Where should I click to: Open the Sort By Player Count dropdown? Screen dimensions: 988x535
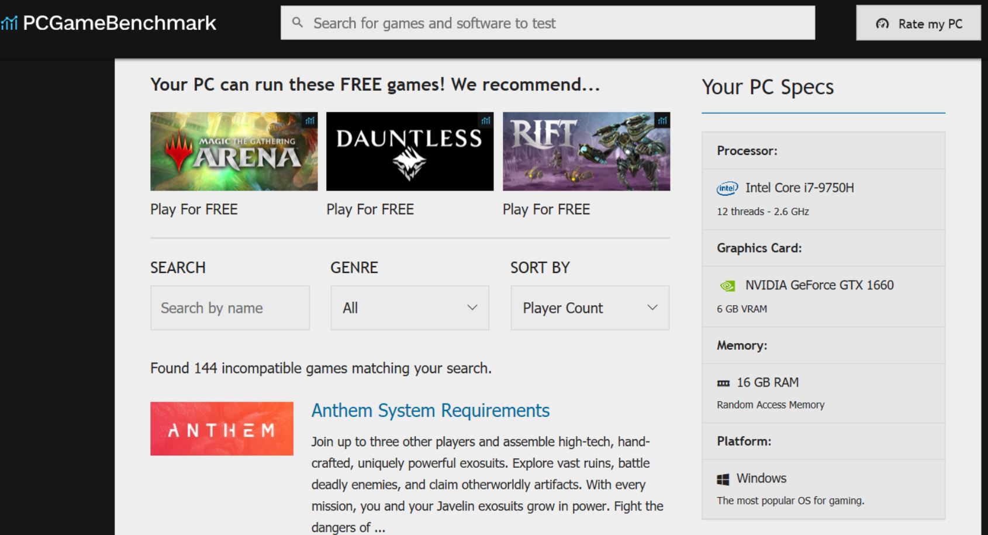[x=590, y=308]
